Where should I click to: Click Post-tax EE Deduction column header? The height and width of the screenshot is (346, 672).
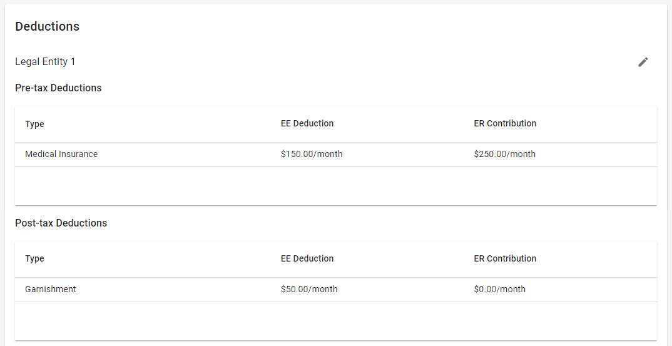[307, 258]
